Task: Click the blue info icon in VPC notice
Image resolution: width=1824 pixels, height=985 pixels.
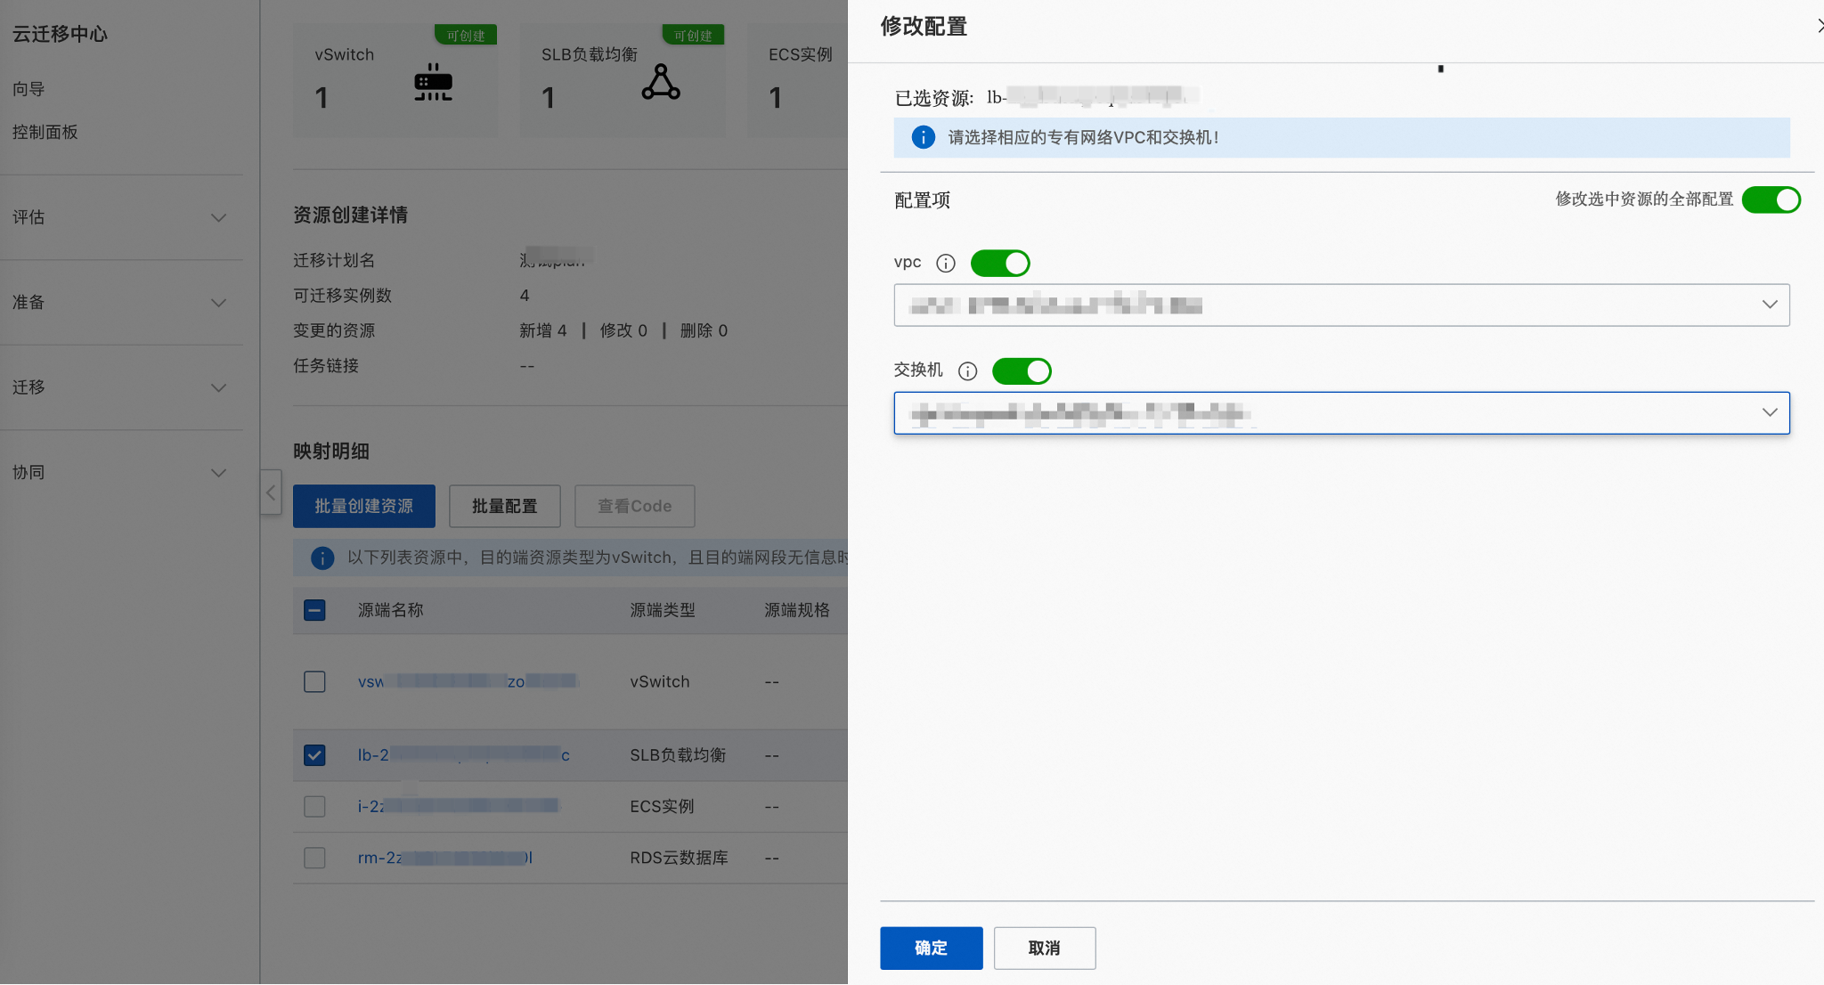Action: tap(924, 137)
